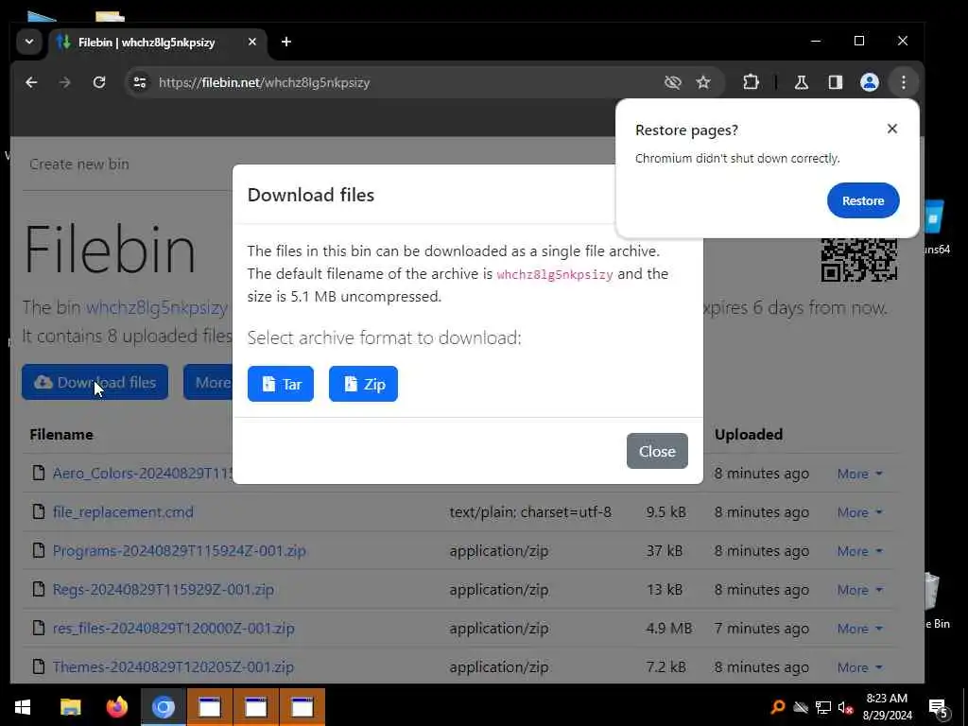This screenshot has height=726, width=968.
Task: Expand More menu for Regs zip row
Action: pyautogui.click(x=859, y=590)
